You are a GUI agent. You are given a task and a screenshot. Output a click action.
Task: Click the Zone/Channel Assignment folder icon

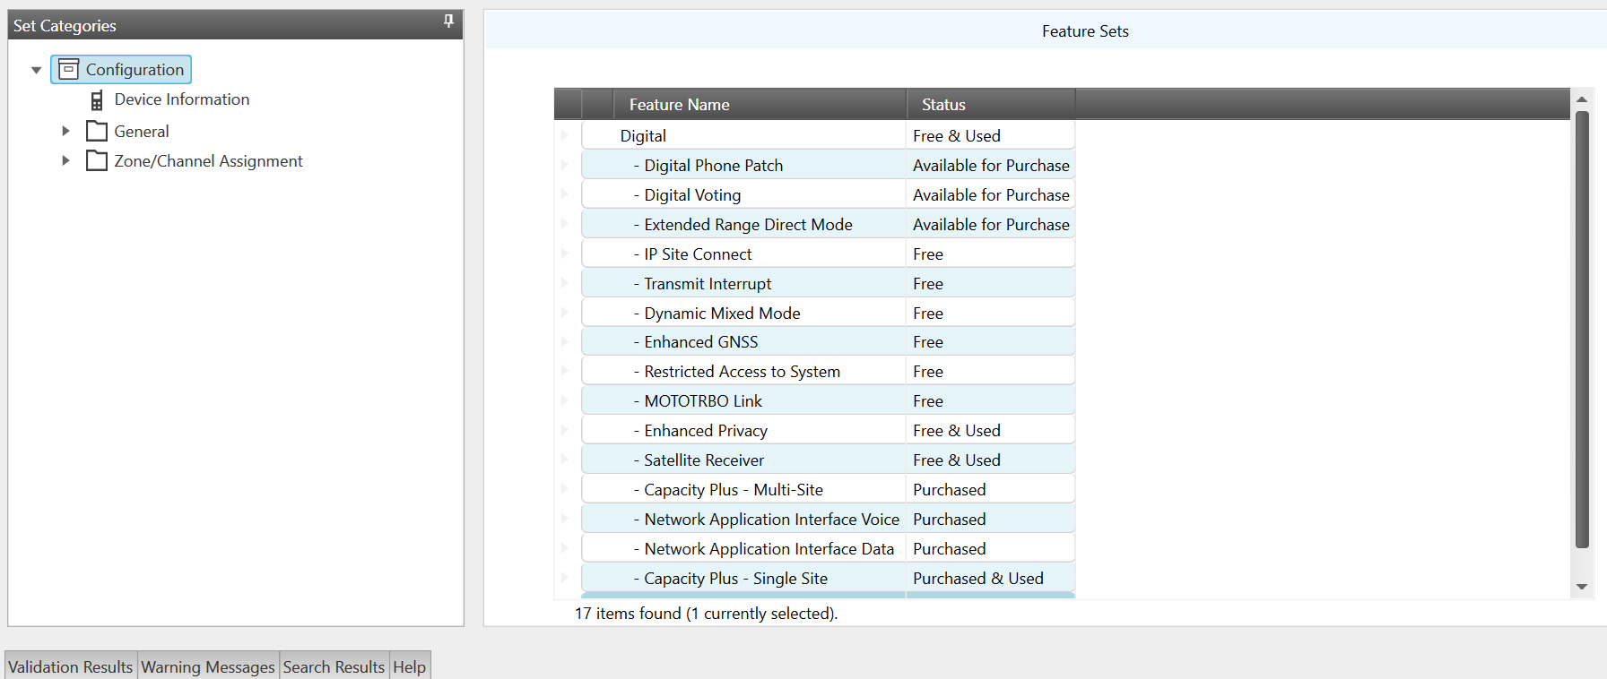(97, 161)
